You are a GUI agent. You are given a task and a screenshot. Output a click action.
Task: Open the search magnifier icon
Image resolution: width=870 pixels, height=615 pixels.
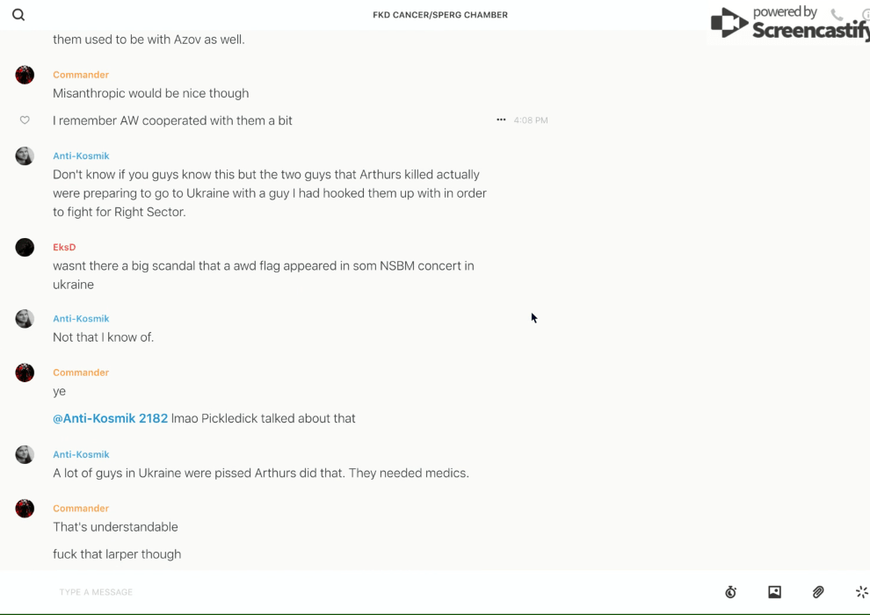[18, 15]
